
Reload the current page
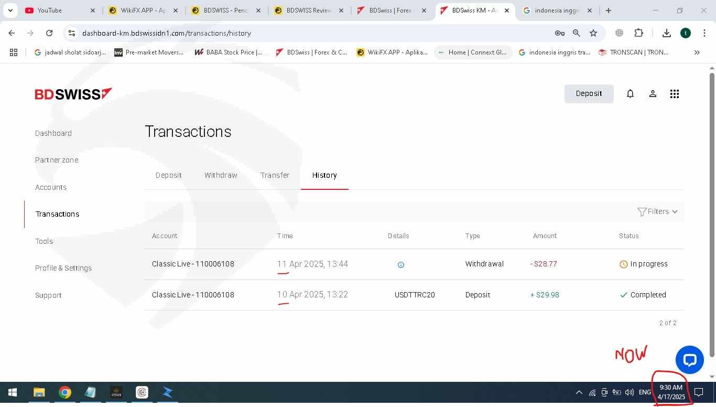(49, 33)
